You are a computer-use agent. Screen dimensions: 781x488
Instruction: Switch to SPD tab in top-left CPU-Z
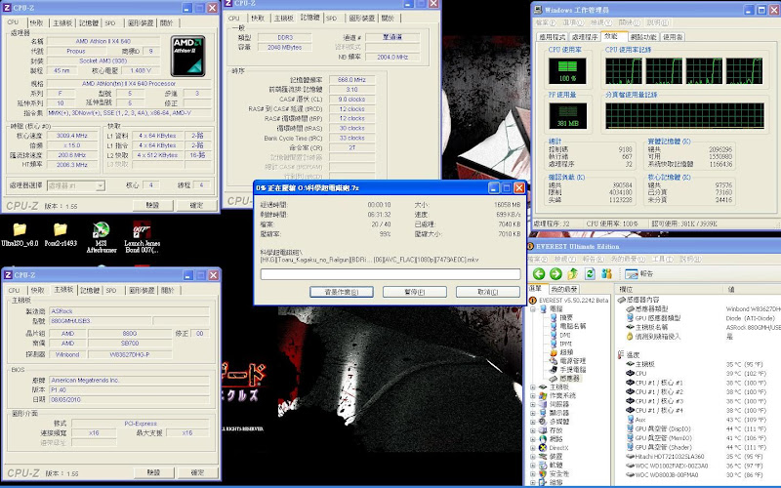click(110, 22)
